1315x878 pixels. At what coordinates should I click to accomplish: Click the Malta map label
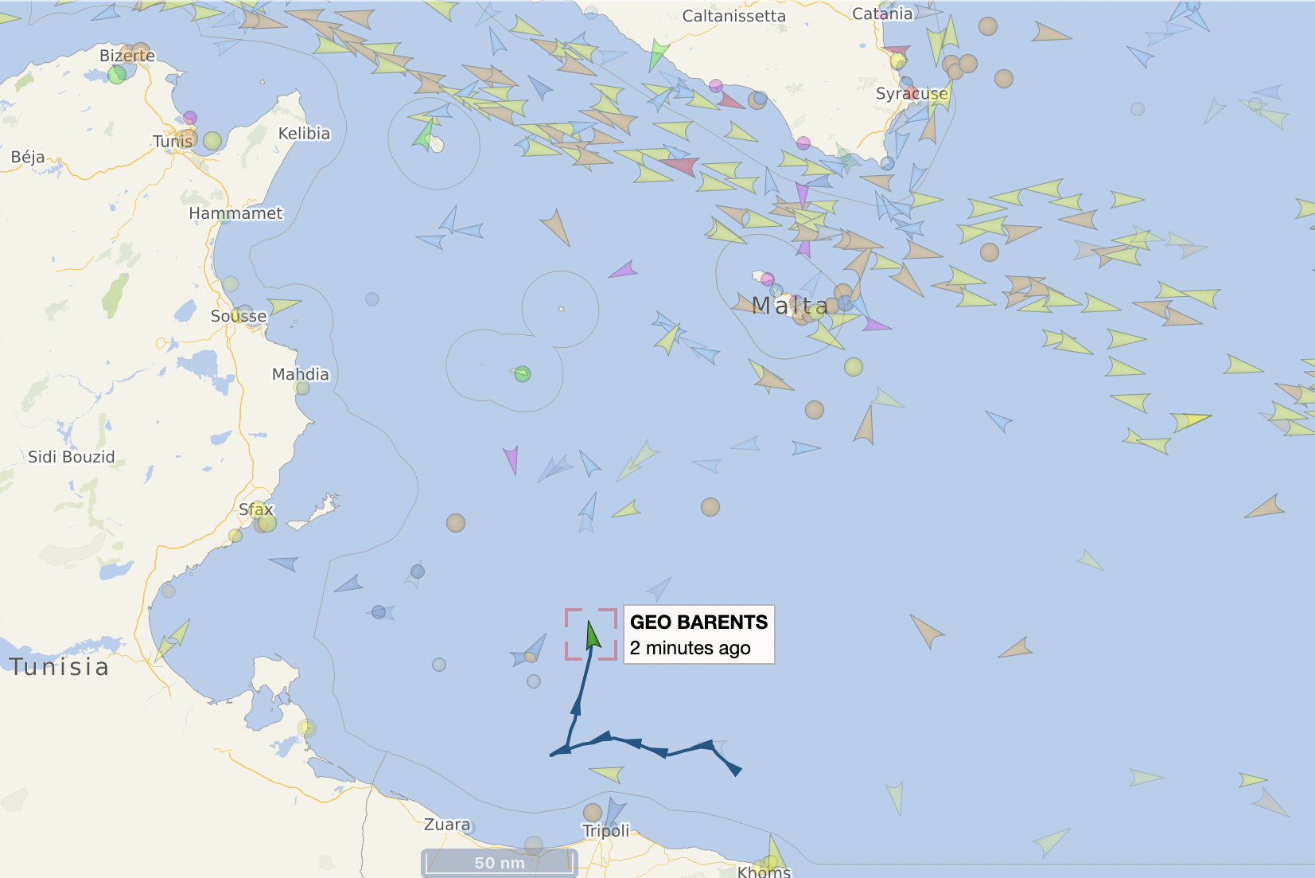pos(790,305)
